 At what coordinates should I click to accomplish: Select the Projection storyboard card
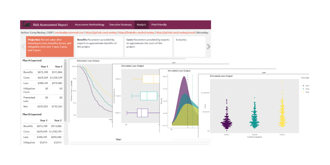50,46
